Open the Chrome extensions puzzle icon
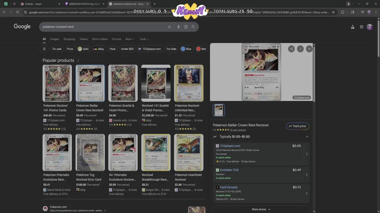 343,12
